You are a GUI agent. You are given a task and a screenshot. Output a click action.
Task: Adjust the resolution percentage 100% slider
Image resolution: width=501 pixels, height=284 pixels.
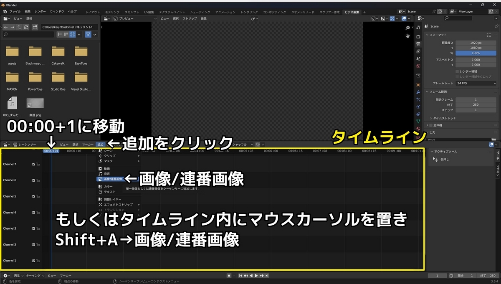476,53
